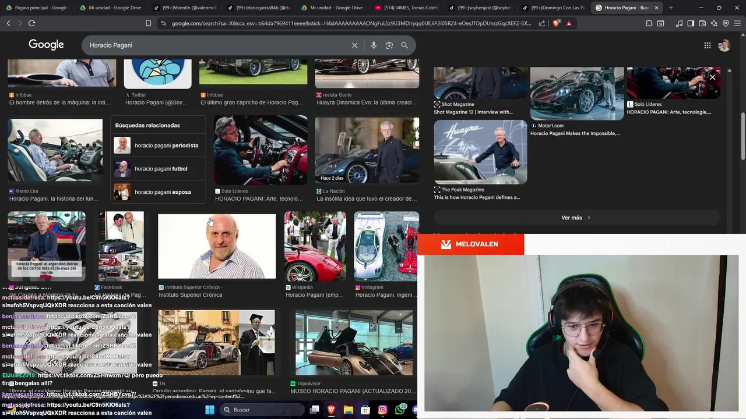746x419 pixels.
Task: Switch to the J4MES Tomas YouTube tab
Action: (x=407, y=8)
